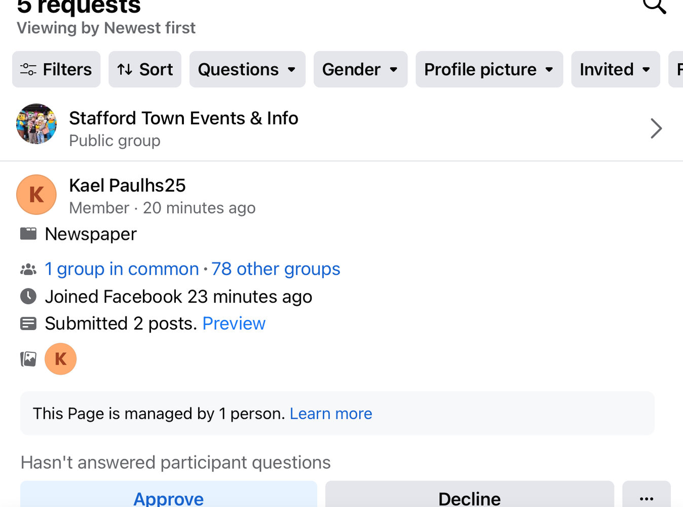
Task: Open the chevron arrow beside Stafford Town Events
Action: pos(656,128)
